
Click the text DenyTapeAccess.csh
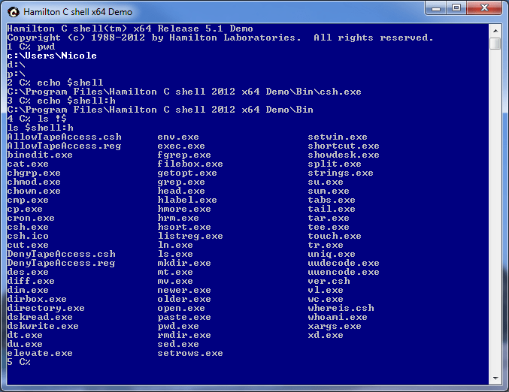(x=62, y=255)
